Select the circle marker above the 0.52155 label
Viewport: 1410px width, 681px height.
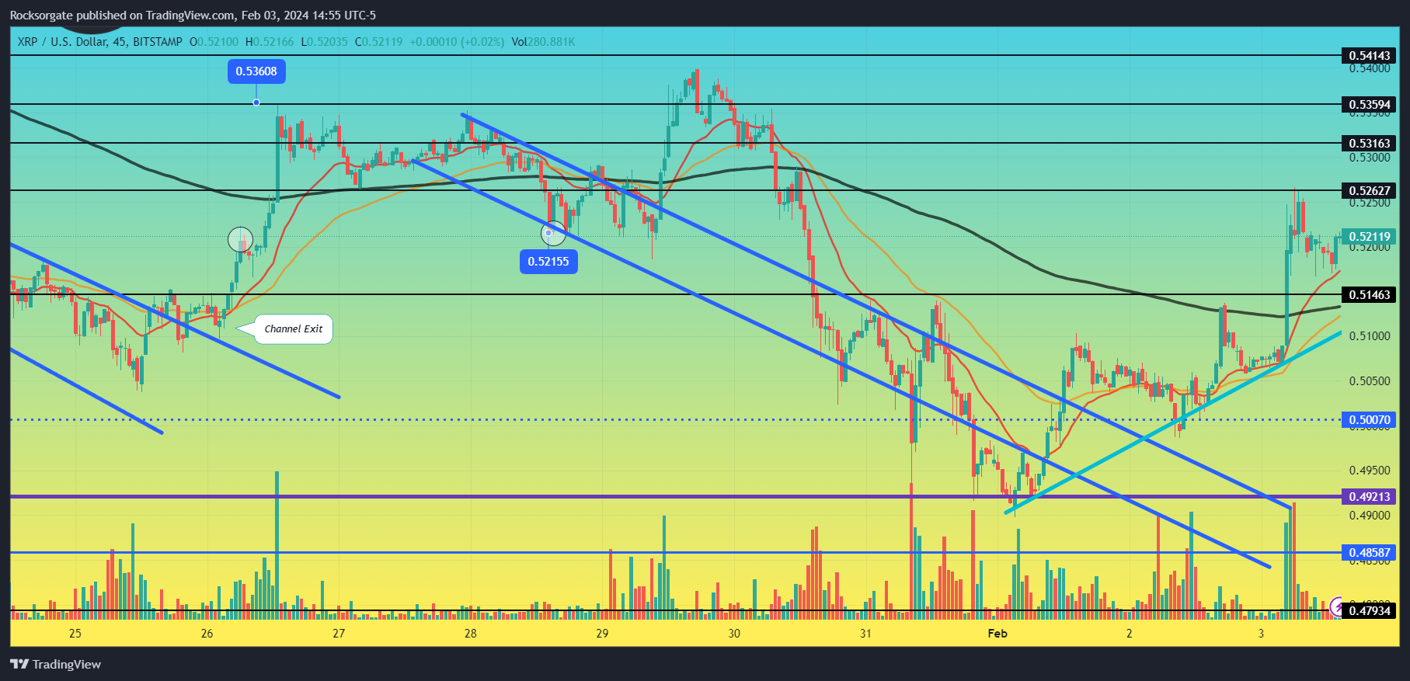coord(552,233)
